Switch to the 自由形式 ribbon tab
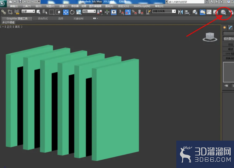234x168 pixels. tap(43, 18)
